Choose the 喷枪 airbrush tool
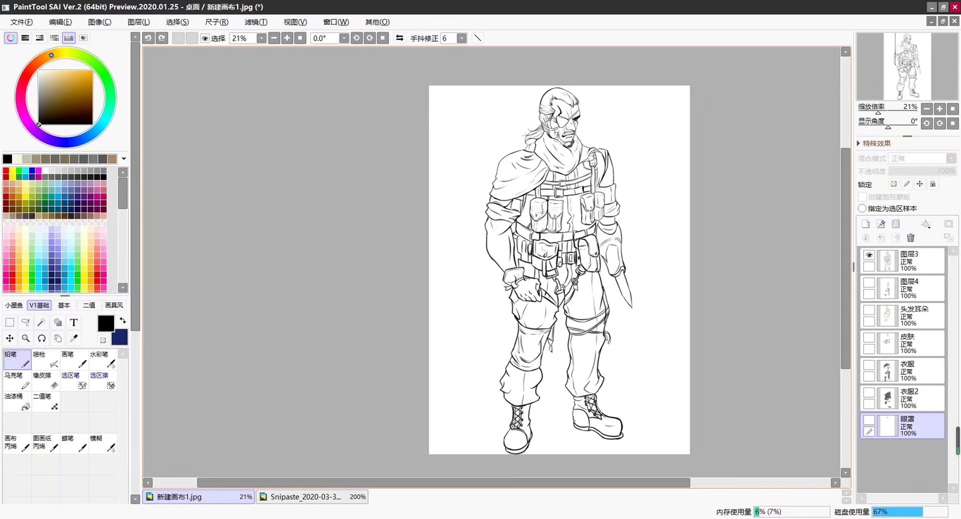Image resolution: width=961 pixels, height=519 pixels. 46,359
